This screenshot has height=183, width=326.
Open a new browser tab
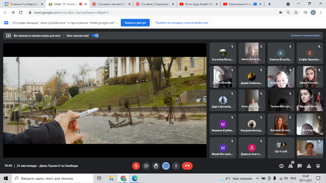[269, 4]
